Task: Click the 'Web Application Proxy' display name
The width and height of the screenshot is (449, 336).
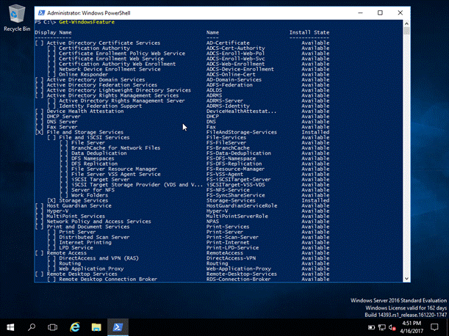Action: pyautogui.click(x=91, y=269)
